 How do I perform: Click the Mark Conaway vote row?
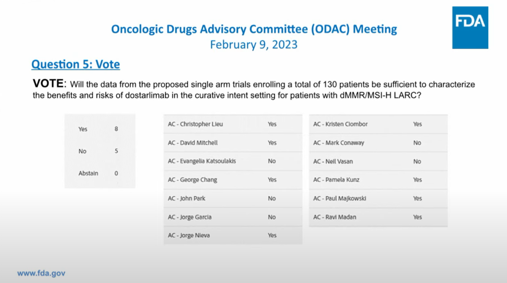[x=378, y=143]
